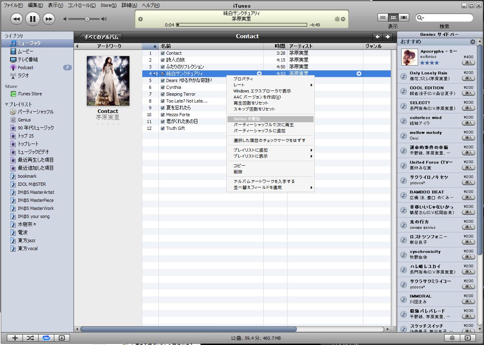The width and height of the screenshot is (484, 345).
Task: Switch to grid view
Action: [x=393, y=17]
